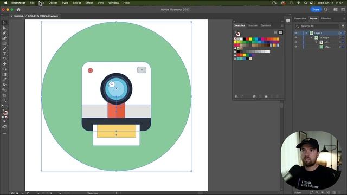Go to the Home screen icon
The image size is (347, 195).
[x=18, y=10]
